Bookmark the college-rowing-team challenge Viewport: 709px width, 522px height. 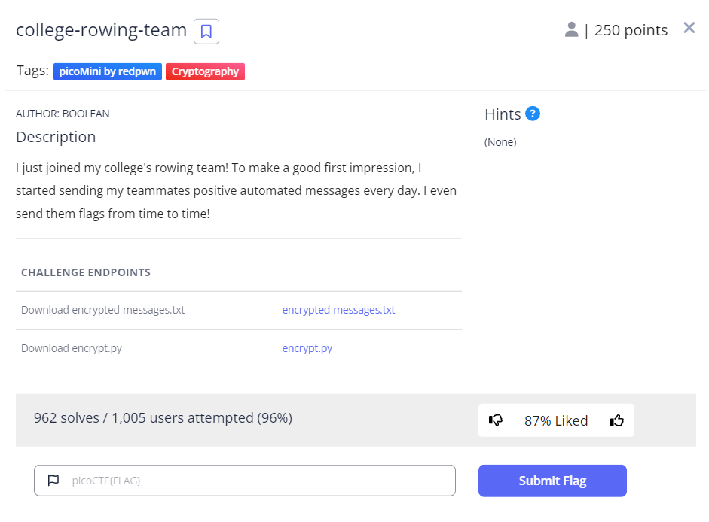[x=206, y=32]
